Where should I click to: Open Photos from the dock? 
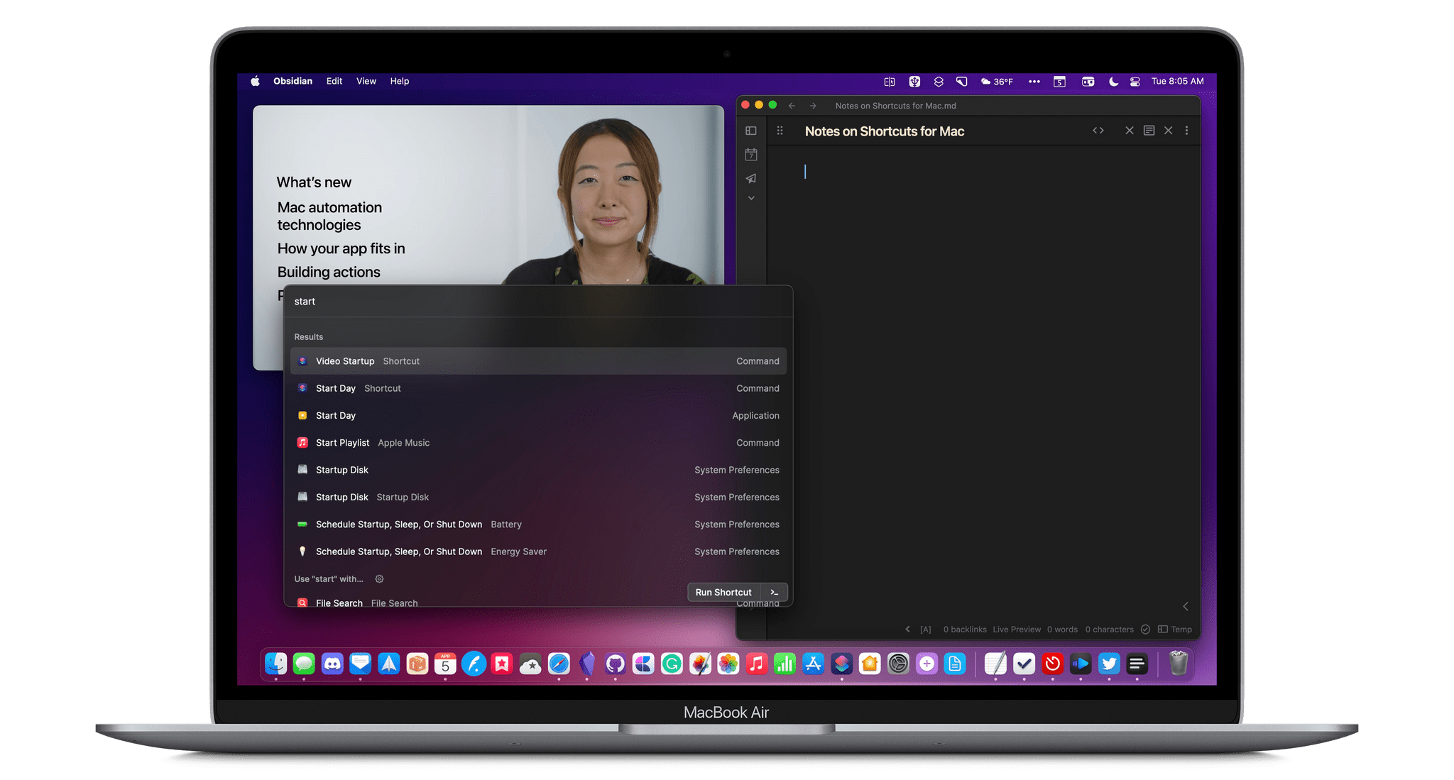(x=728, y=664)
